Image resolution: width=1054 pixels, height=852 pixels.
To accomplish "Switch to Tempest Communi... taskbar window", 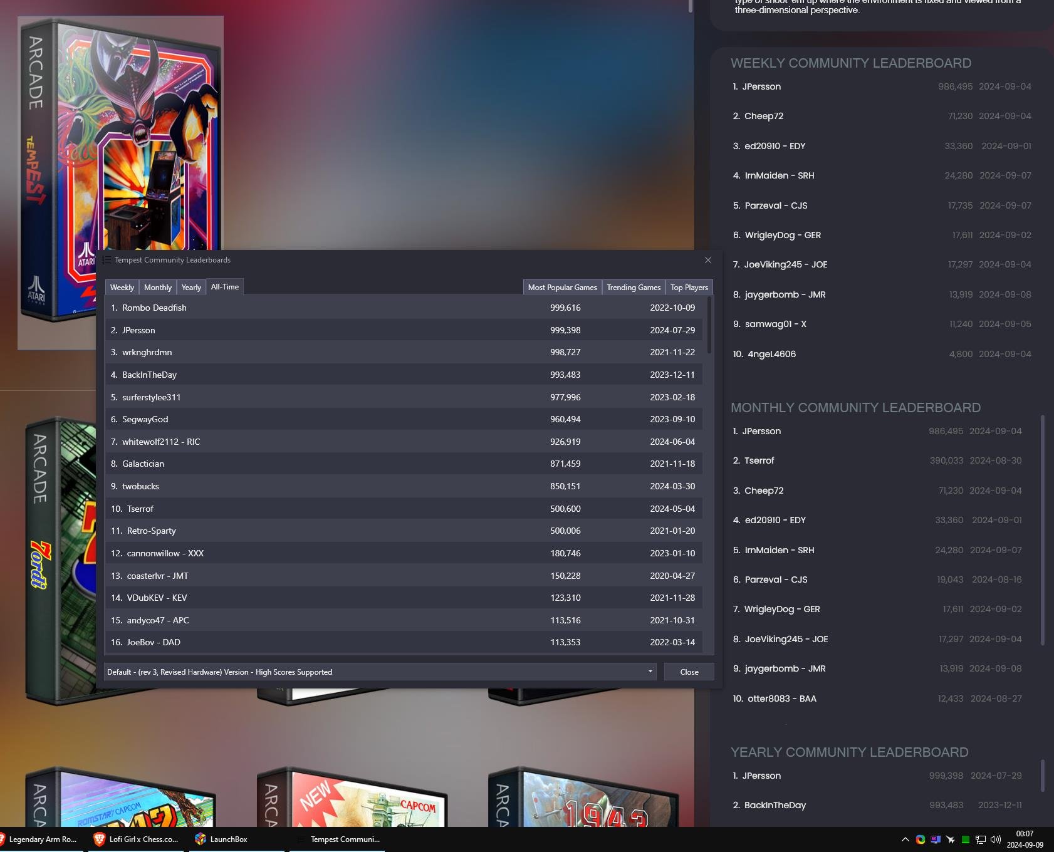I will point(338,839).
